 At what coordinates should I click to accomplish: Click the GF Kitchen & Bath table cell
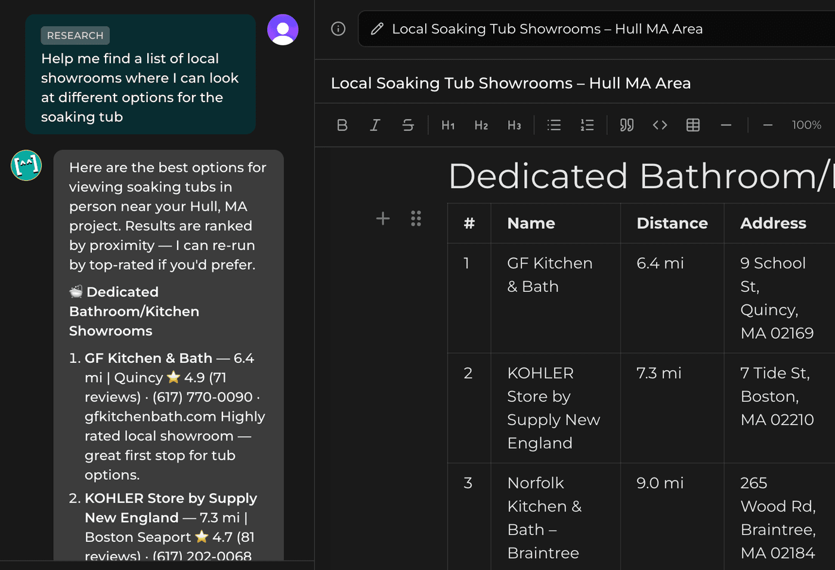556,298
